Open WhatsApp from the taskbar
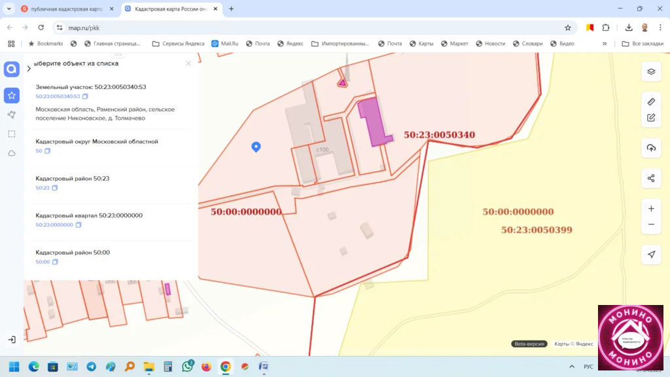This screenshot has height=377, width=670. click(x=187, y=367)
